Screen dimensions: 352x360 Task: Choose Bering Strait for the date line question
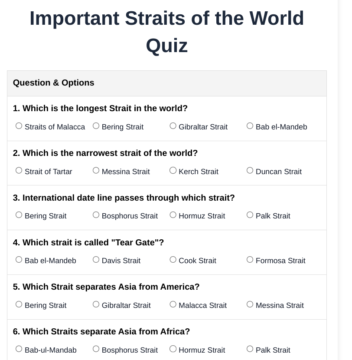(x=19, y=215)
